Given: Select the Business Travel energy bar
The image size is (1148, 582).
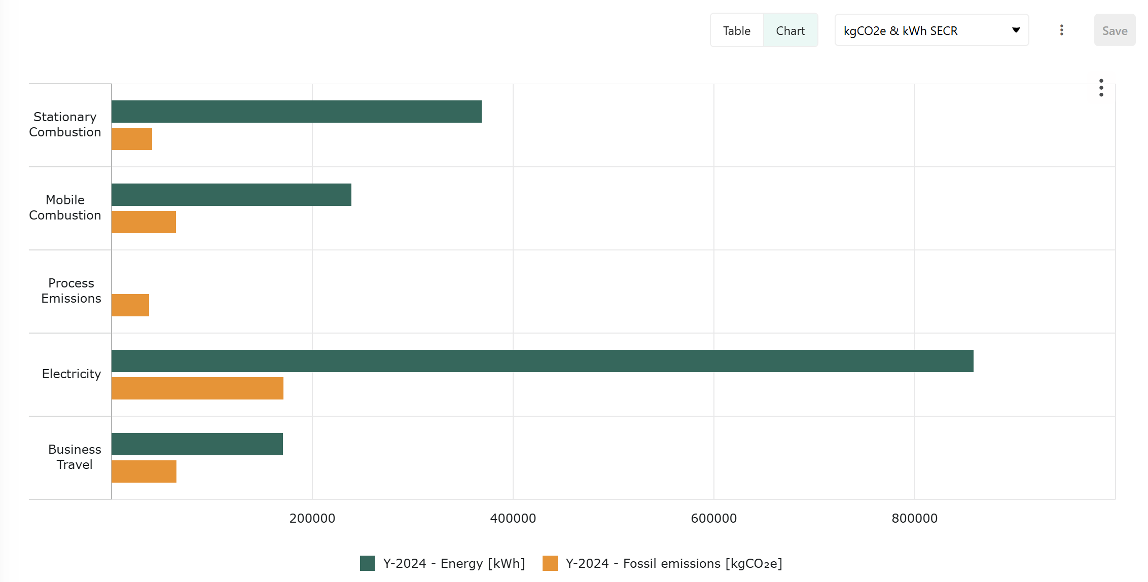Looking at the screenshot, I should [x=197, y=444].
